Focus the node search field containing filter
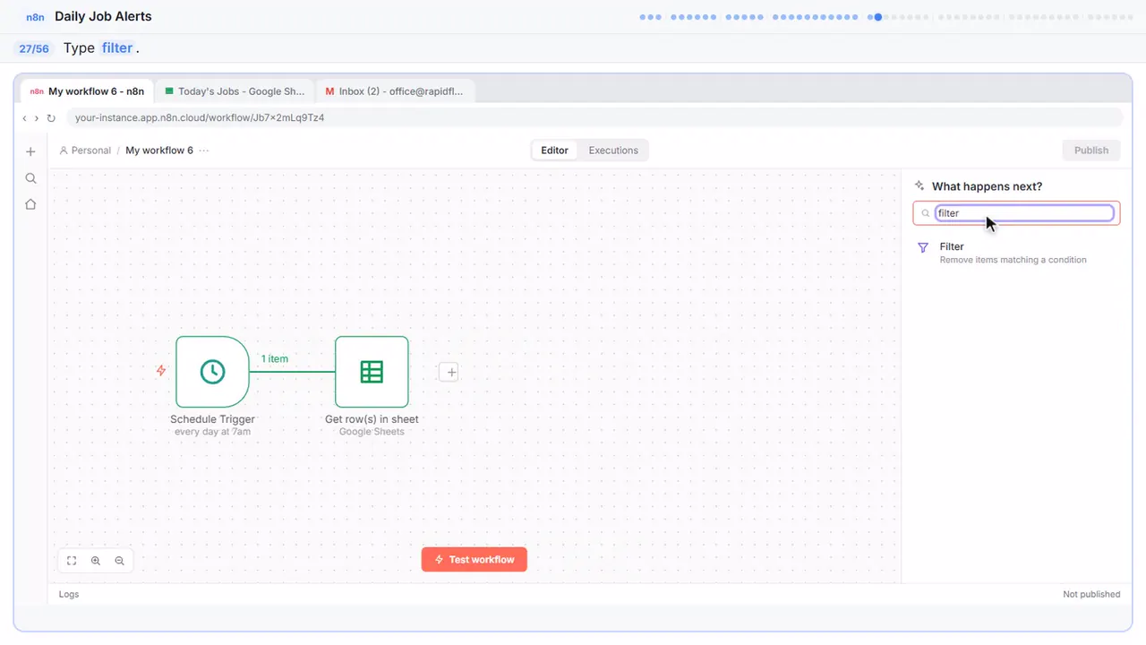 tap(1024, 213)
